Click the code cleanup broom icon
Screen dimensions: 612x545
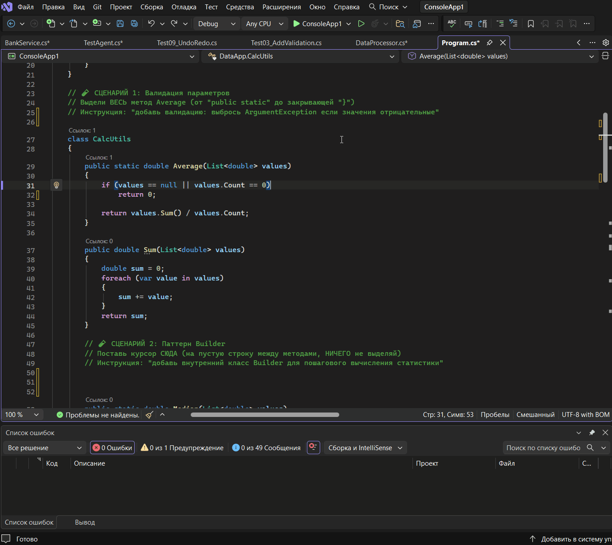(149, 415)
